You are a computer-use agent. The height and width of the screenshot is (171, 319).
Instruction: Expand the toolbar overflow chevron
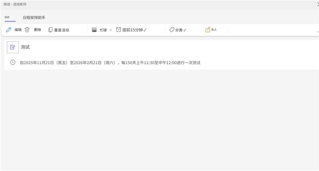point(318,31)
